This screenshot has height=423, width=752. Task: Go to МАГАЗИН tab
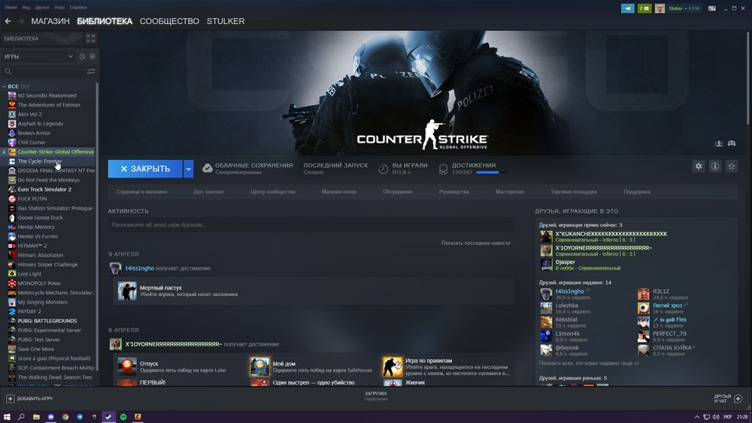coord(50,21)
